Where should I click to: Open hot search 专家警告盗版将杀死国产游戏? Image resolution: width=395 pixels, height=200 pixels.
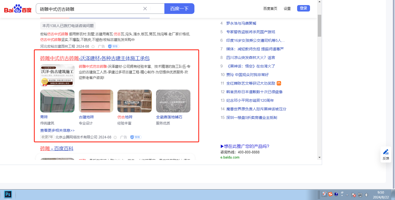point(251,32)
